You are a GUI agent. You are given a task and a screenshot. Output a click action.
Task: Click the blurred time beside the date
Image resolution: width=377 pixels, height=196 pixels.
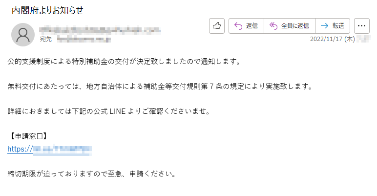[x=363, y=39]
